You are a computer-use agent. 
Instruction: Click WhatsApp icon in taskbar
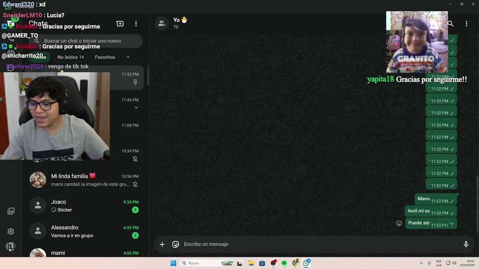[x=306, y=263]
